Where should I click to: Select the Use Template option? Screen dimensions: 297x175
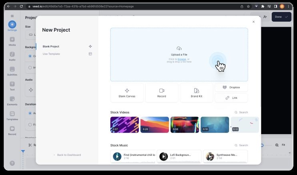click(67, 54)
